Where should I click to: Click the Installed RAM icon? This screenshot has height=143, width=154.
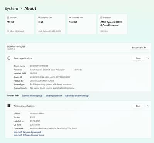[x=70, y=17]
